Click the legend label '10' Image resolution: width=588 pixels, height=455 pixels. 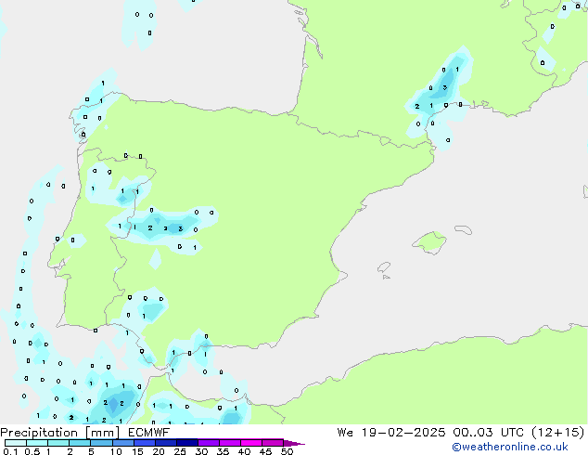click(116, 451)
